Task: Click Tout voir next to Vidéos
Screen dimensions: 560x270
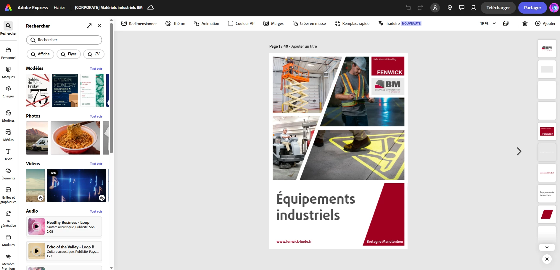Action: [x=96, y=164]
